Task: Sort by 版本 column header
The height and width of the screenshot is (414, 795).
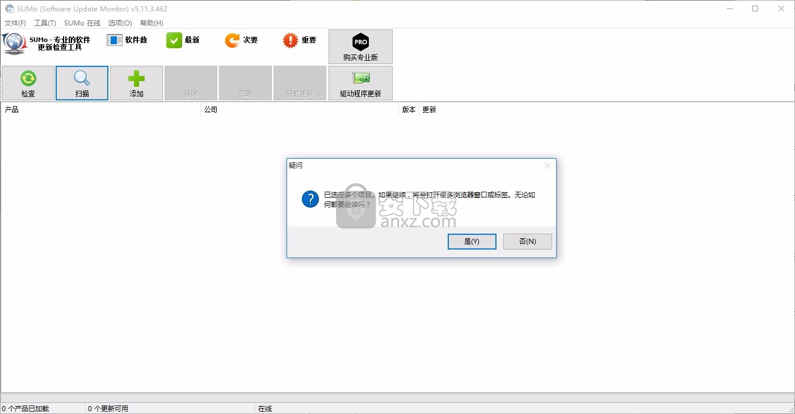Action: pos(409,109)
